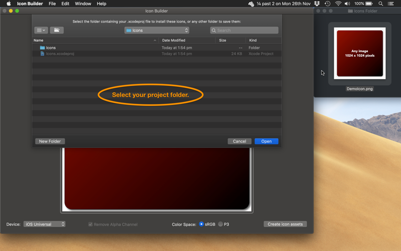
Task: Open the Edit menu
Action: point(65,4)
